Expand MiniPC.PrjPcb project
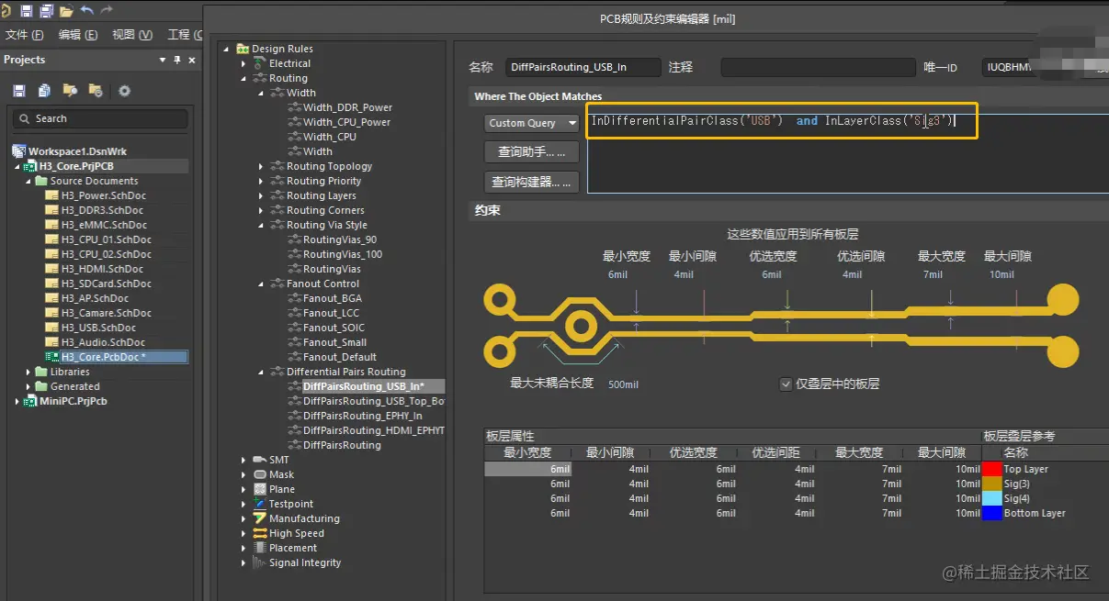This screenshot has height=601, width=1109. coord(17,401)
